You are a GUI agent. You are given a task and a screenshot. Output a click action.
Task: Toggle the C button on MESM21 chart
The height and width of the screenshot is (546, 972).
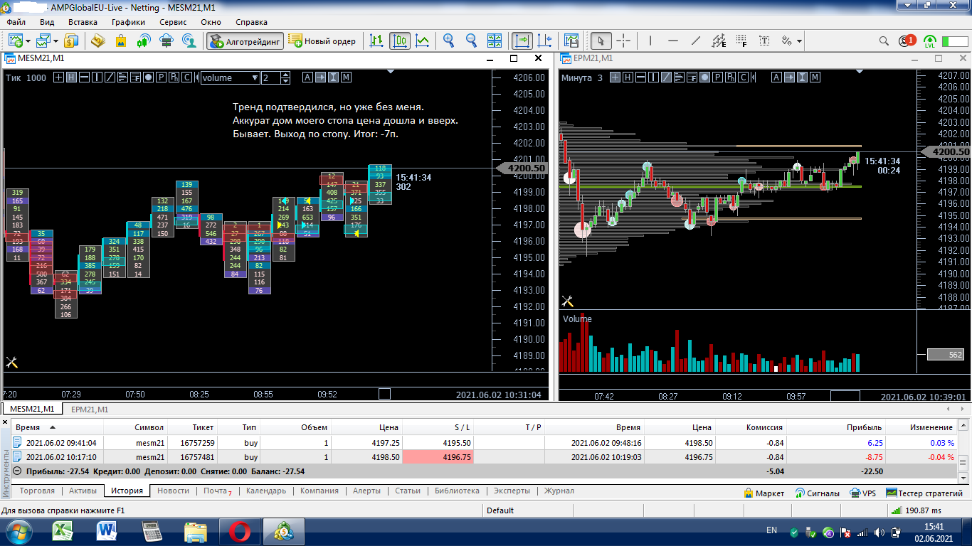pyautogui.click(x=186, y=77)
